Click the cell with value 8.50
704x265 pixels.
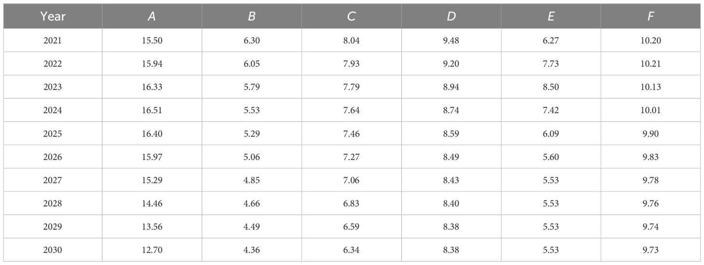551,87
